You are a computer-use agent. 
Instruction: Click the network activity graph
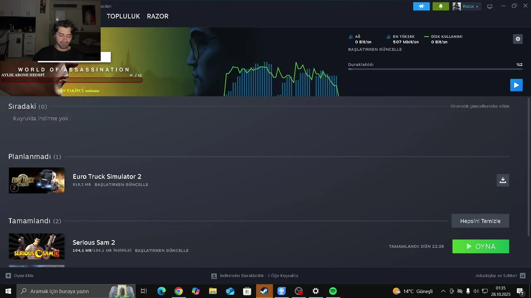click(282, 79)
